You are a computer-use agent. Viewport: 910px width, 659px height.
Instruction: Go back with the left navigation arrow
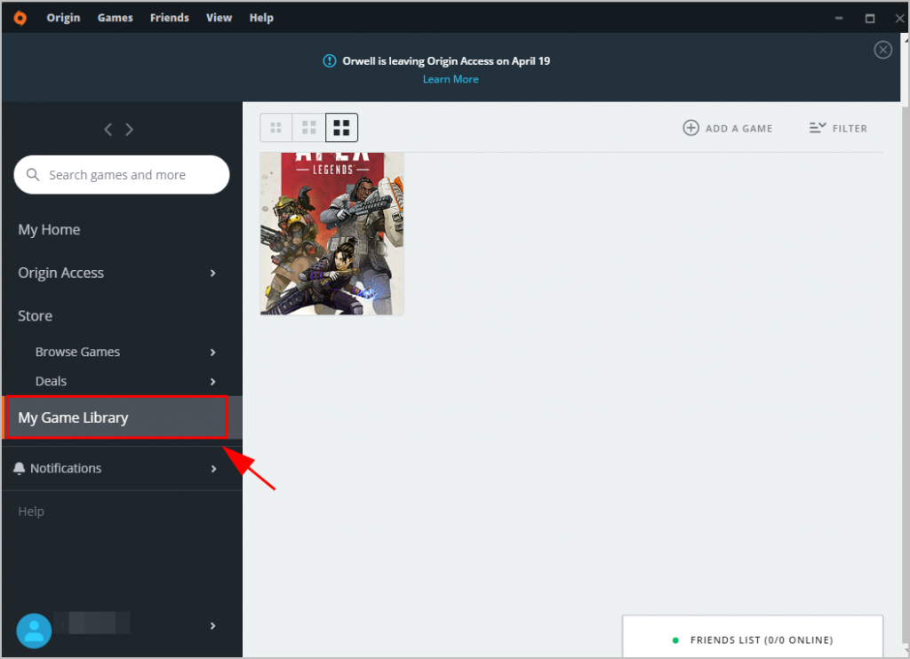click(x=108, y=130)
